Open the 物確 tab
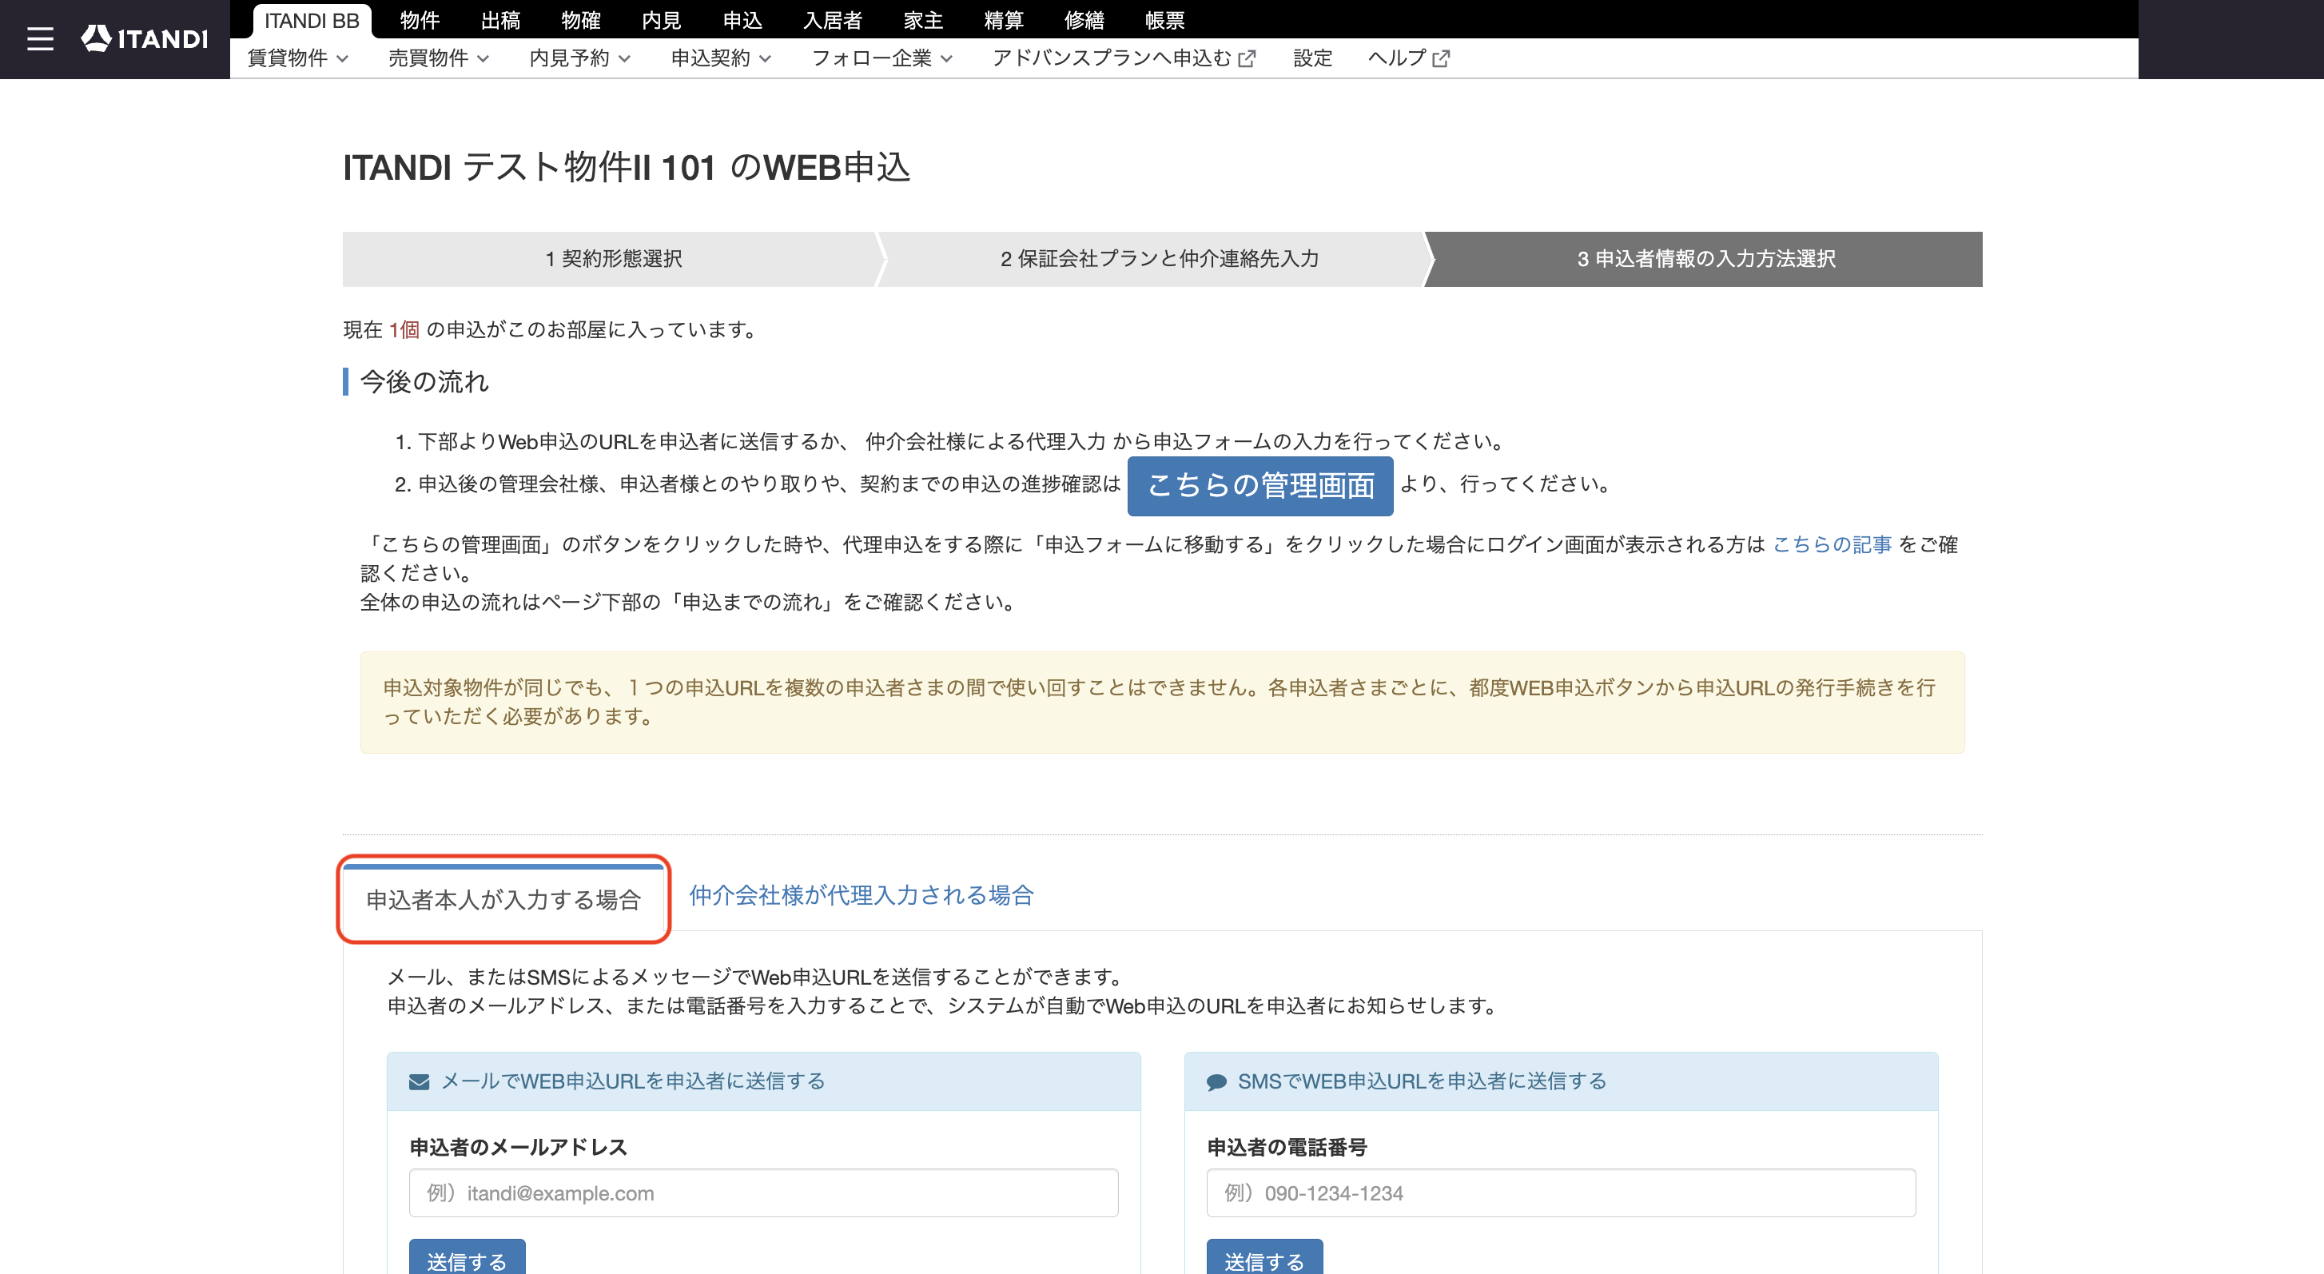The height and width of the screenshot is (1274, 2324). [x=581, y=20]
